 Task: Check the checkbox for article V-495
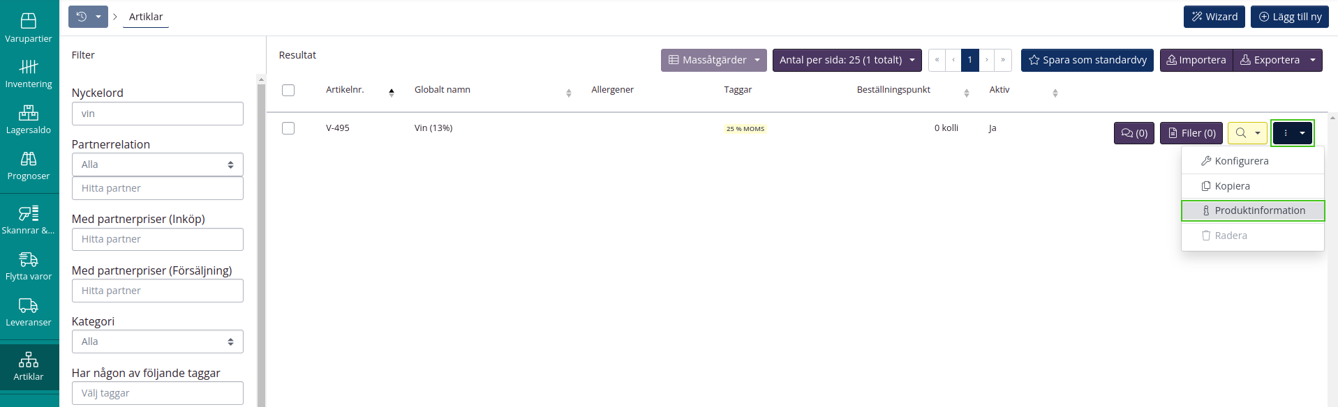click(288, 128)
